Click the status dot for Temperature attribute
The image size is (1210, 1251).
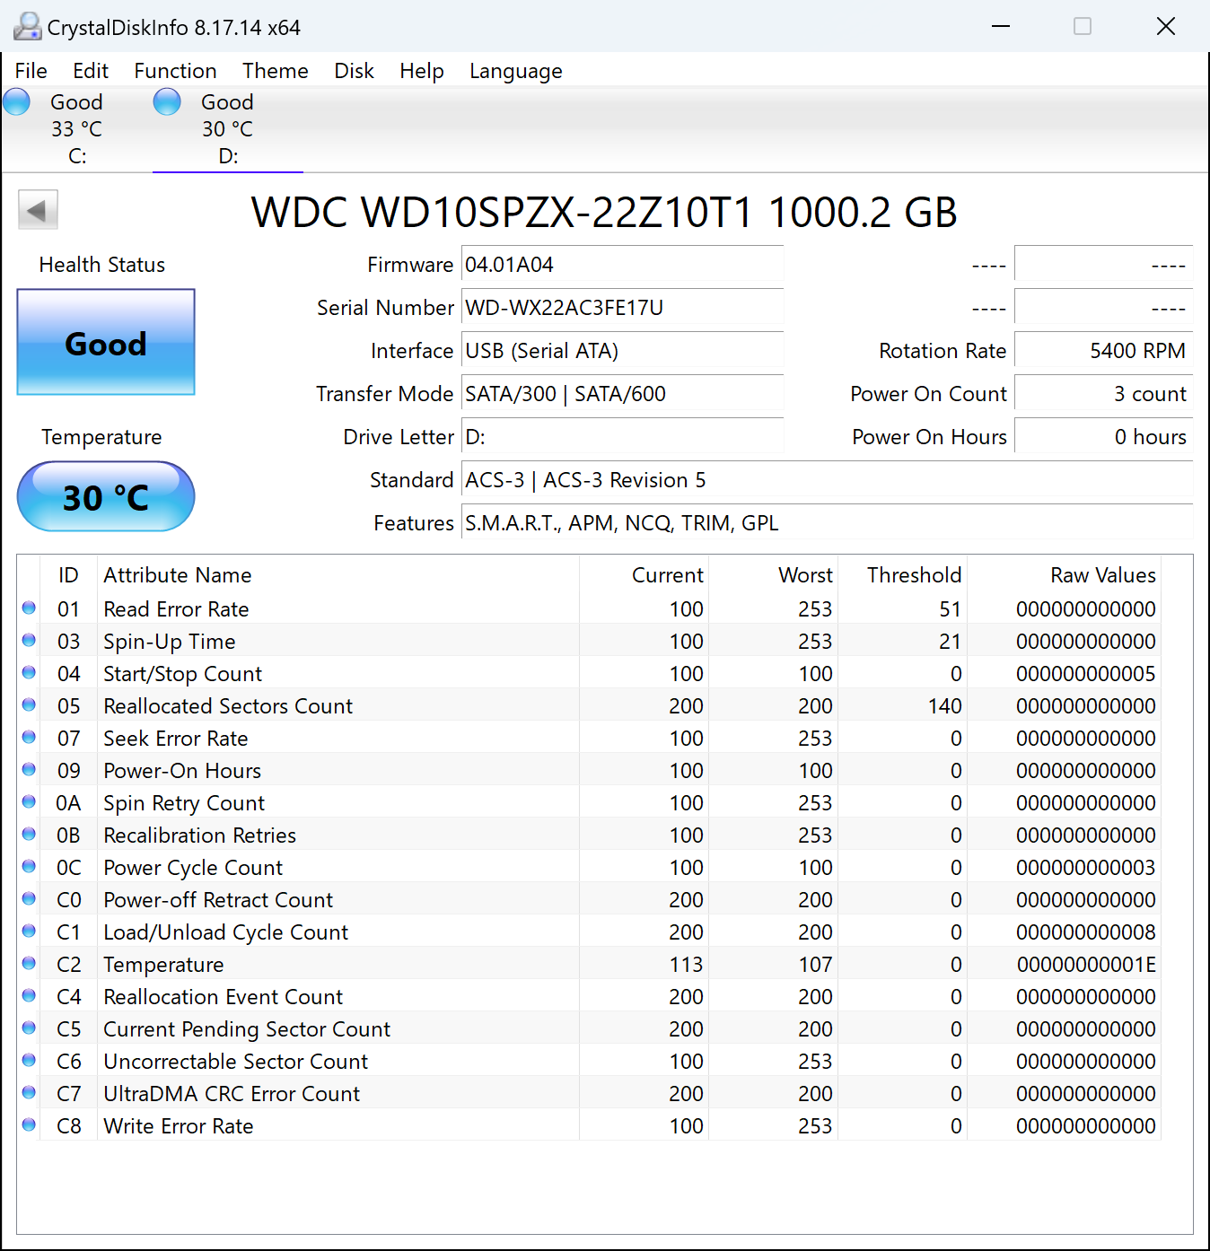(29, 963)
